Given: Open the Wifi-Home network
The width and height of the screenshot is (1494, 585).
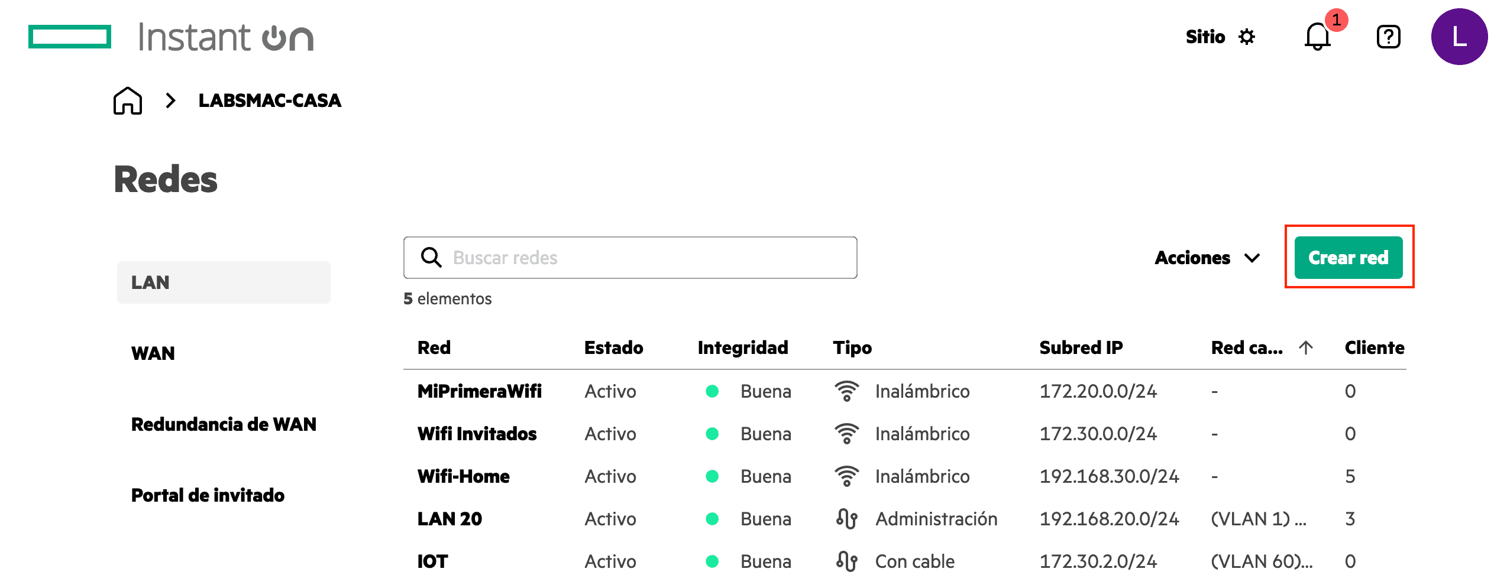Looking at the screenshot, I should 463,476.
